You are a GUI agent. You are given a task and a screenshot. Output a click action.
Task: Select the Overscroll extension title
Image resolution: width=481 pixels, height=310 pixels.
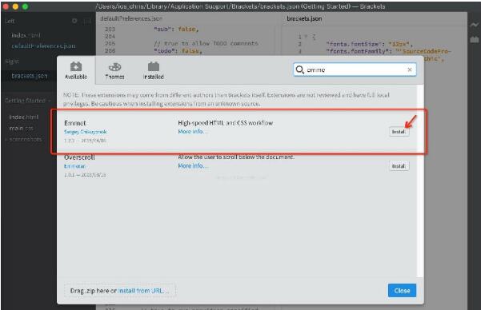tap(79, 157)
